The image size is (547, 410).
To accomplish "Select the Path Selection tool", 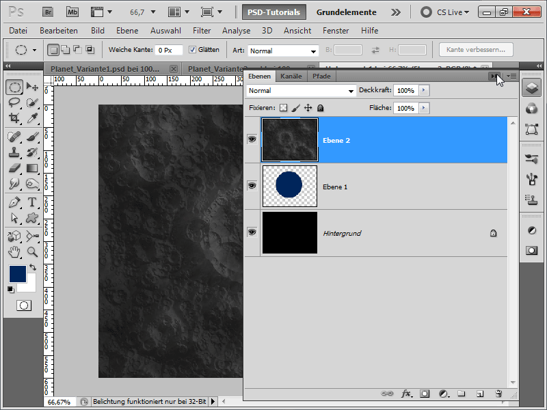I will coord(14,218).
